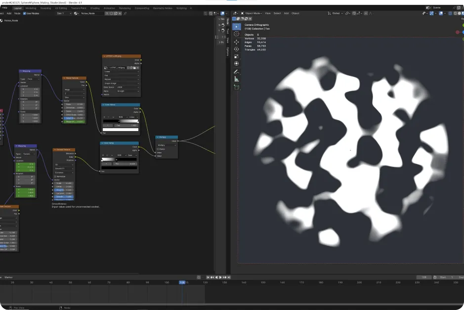Open the Node menu in node editor header
Viewport: 464px width, 310px height.
[x=17, y=13]
